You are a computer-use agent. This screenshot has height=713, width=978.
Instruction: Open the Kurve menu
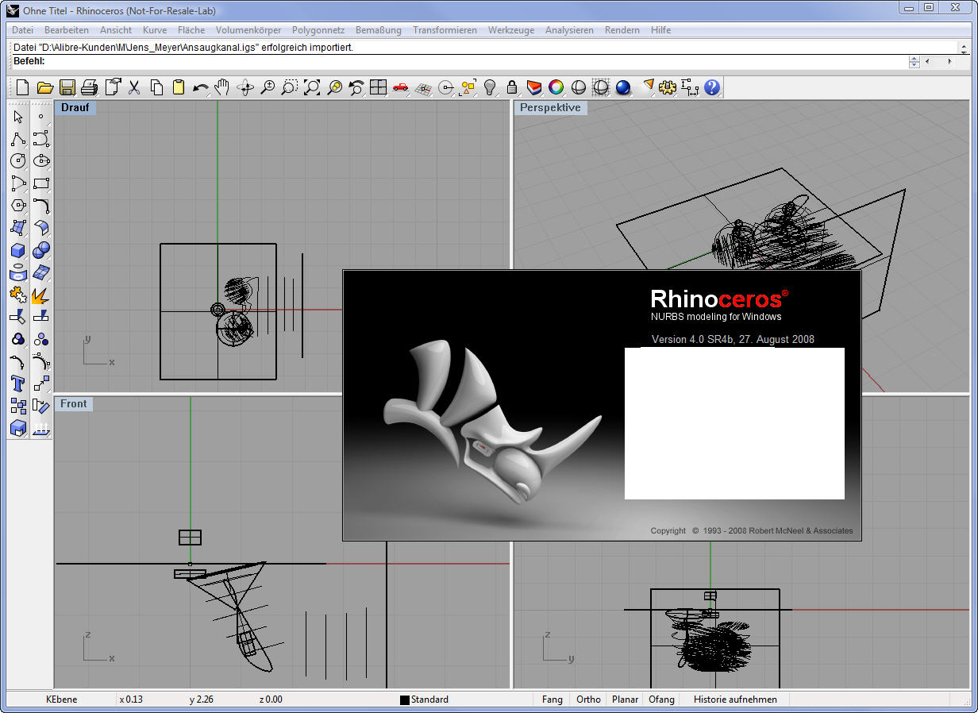(155, 30)
